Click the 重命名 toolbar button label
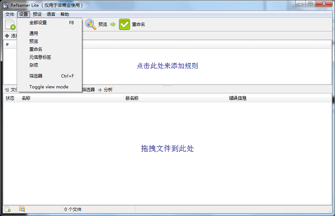335x216 pixels. (x=138, y=24)
